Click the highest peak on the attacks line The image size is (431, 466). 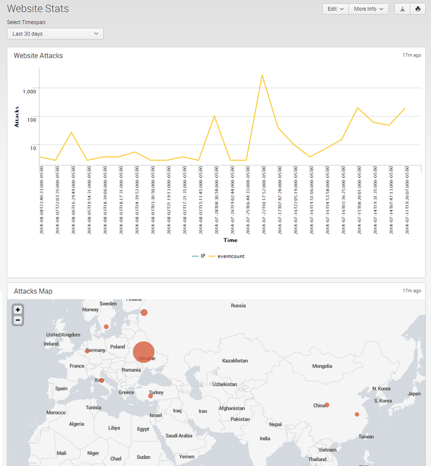click(262, 76)
